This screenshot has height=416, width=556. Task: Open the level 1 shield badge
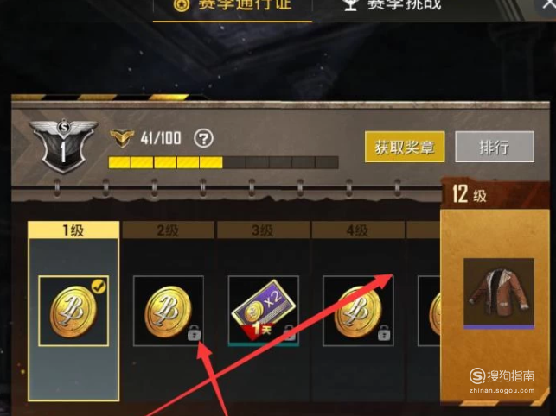click(63, 145)
